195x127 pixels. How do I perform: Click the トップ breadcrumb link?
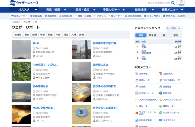click(16, 22)
